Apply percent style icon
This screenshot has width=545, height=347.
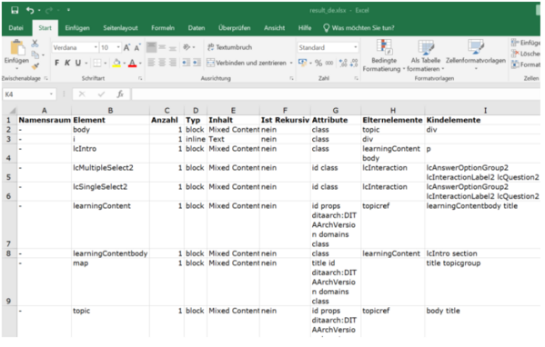tap(318, 64)
